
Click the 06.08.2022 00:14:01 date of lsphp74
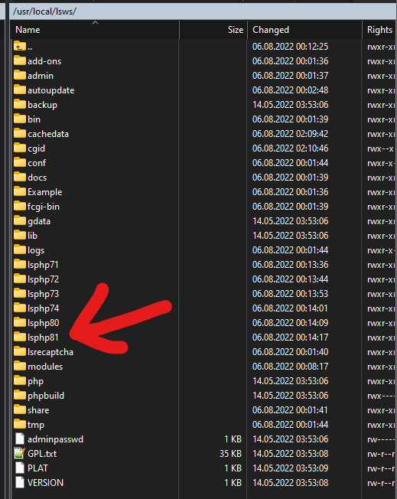coord(290,308)
